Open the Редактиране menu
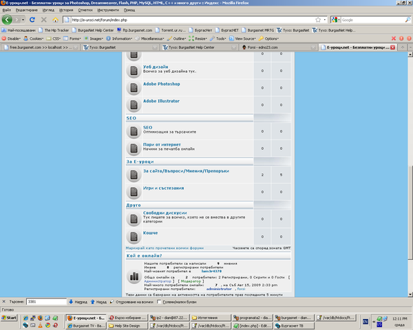 [x=27, y=10]
